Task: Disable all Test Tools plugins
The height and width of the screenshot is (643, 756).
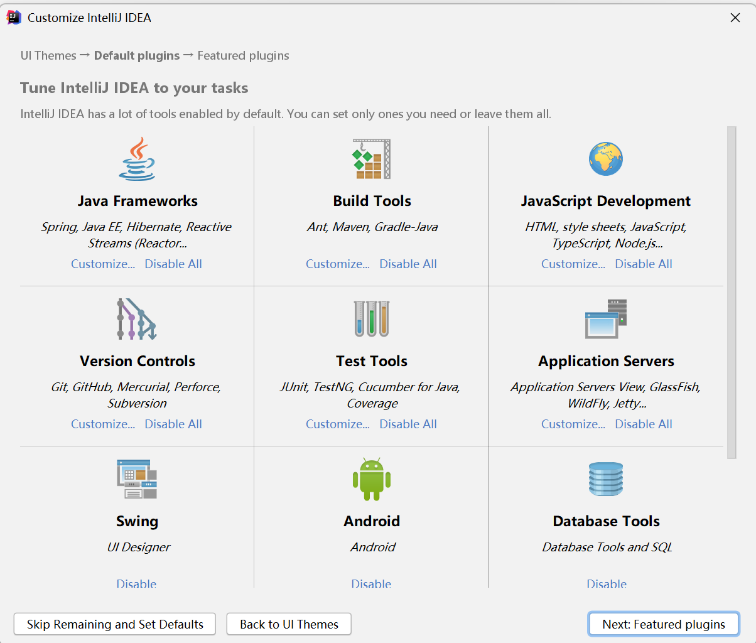Action: (x=408, y=424)
